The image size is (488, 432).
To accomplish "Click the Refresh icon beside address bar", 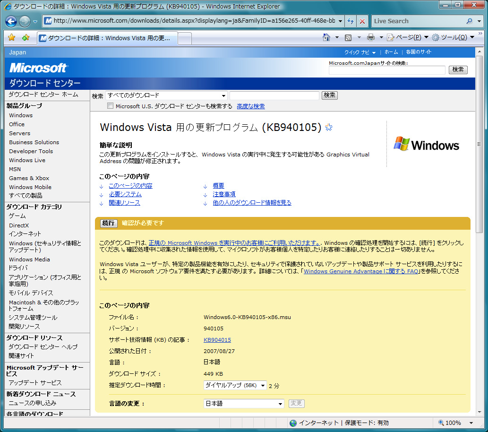I will (x=351, y=21).
